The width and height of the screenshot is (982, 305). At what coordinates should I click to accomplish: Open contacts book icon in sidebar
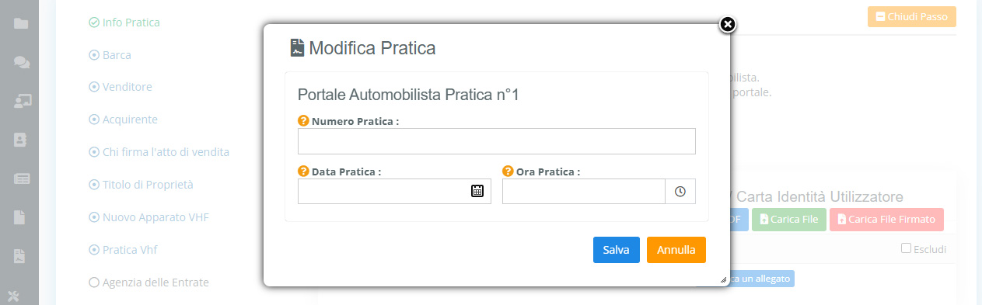pos(21,140)
